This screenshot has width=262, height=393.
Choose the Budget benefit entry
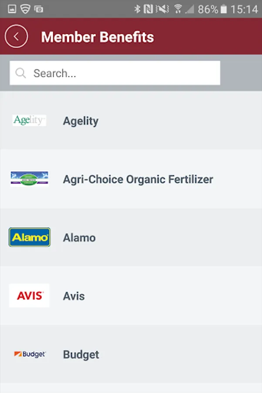(81, 355)
